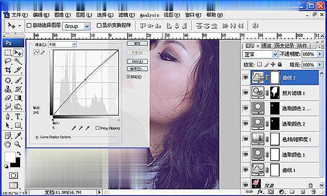Screen dimensions: 327x196
Task: Click the foreground color swatch
Action: click(10, 157)
